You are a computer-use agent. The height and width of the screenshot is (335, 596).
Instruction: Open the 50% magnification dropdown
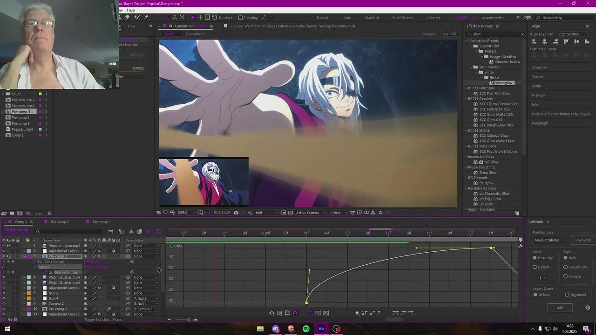pyautogui.click(x=187, y=213)
